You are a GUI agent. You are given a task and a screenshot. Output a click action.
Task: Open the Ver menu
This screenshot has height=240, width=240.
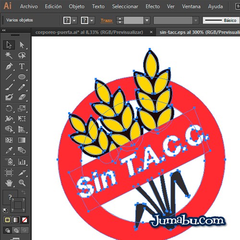(x=171, y=6)
